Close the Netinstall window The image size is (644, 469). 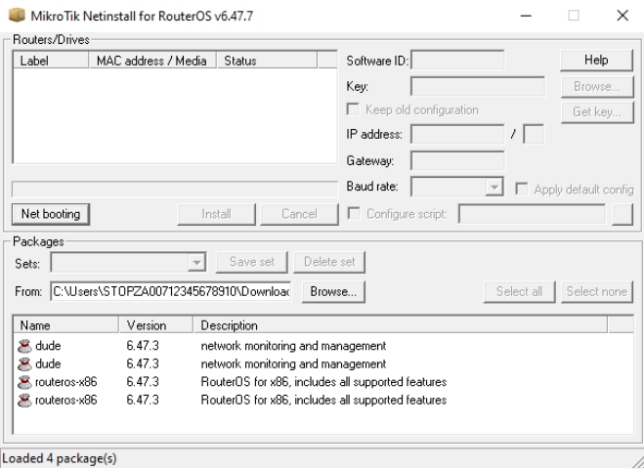(623, 16)
